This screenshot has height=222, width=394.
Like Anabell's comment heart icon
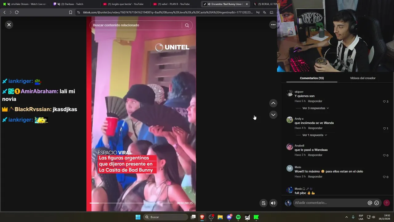point(384,155)
